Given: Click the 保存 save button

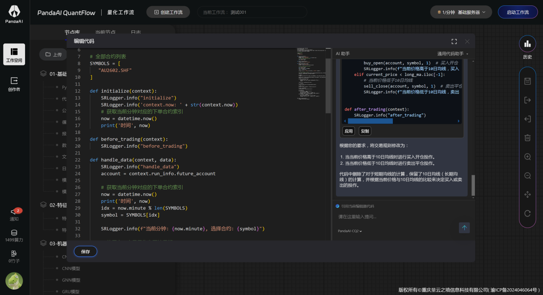Looking at the screenshot, I should 85,252.
